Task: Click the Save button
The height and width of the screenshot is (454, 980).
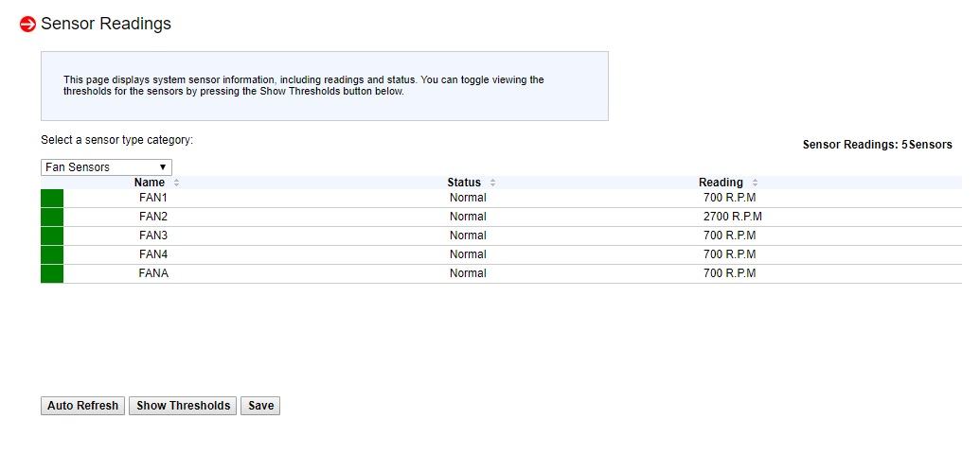Action: coord(260,406)
